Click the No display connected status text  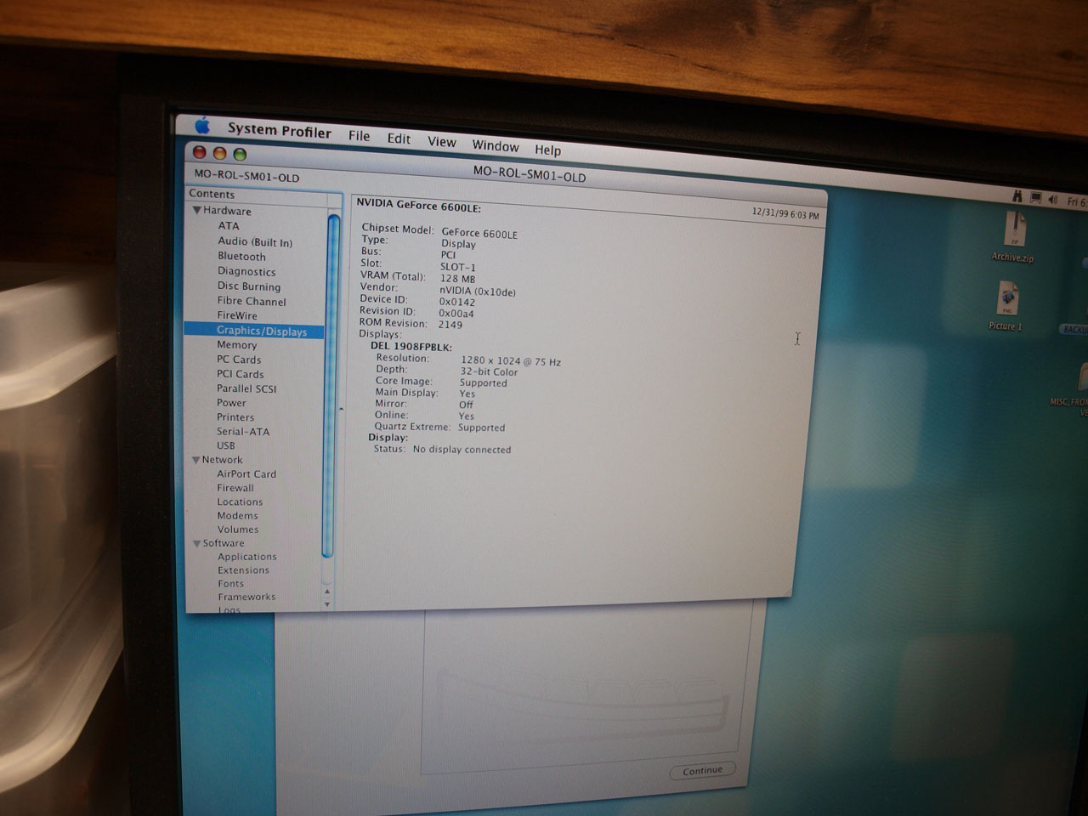coord(462,450)
